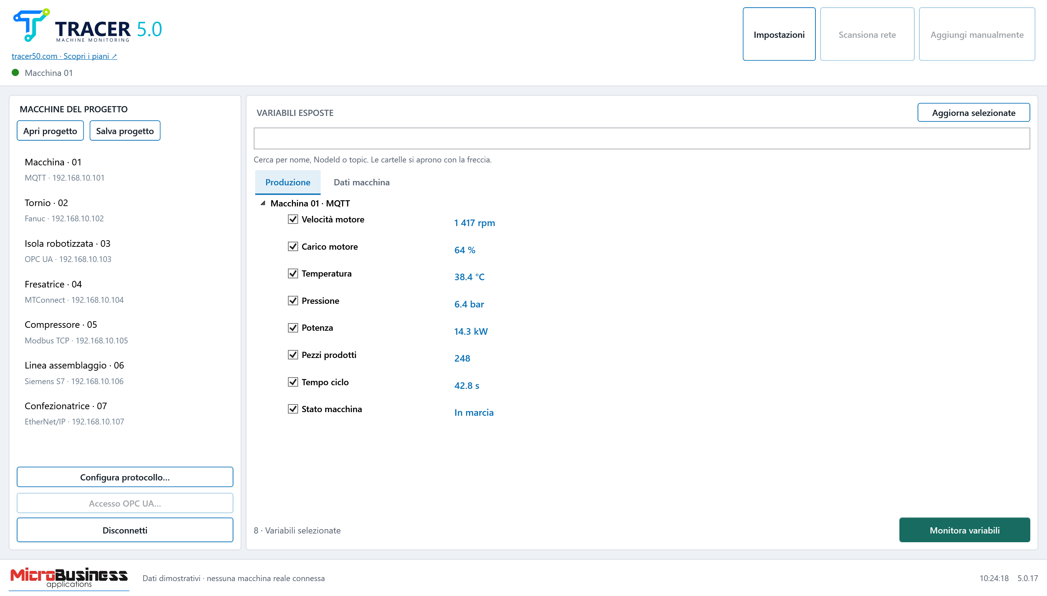Click the Fanuc · 192.168.10.102 address text

pyautogui.click(x=64, y=218)
